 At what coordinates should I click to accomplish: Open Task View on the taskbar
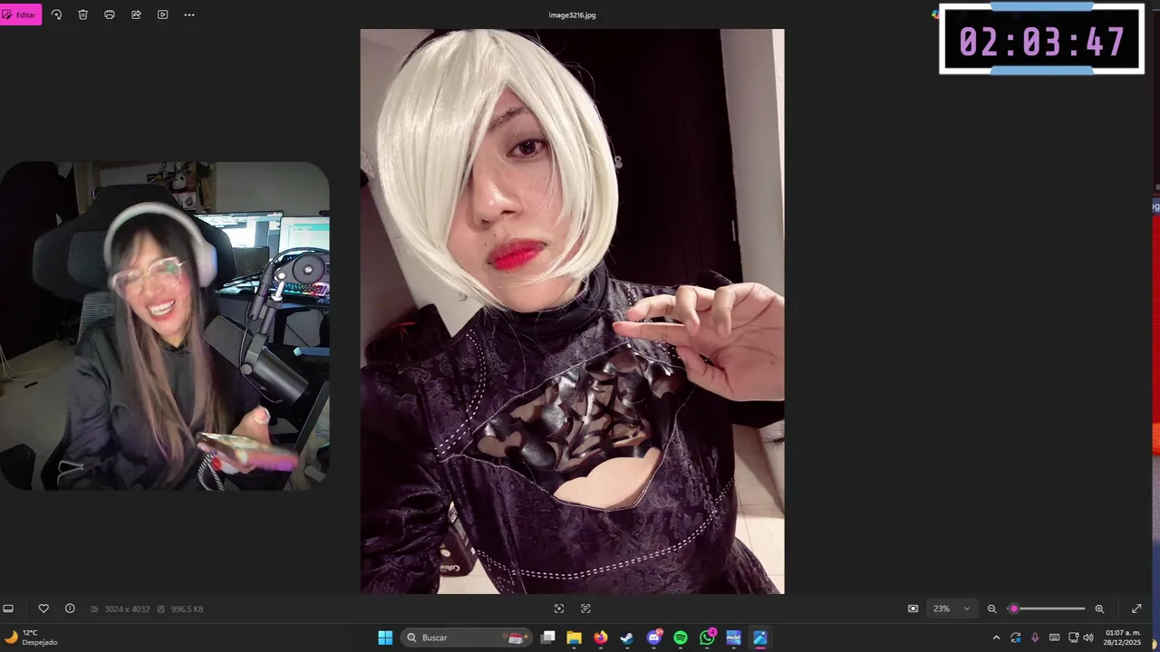click(x=547, y=638)
